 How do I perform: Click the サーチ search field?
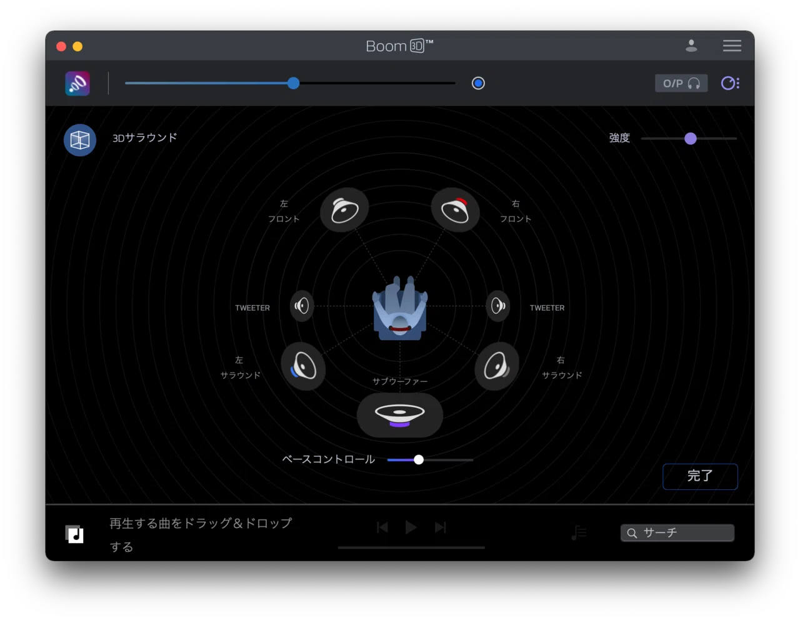(x=677, y=533)
